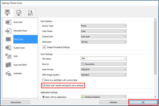Open the Data Format JPEG/Exif dropdown
This screenshot has width=159, height=106.
tap(104, 70)
